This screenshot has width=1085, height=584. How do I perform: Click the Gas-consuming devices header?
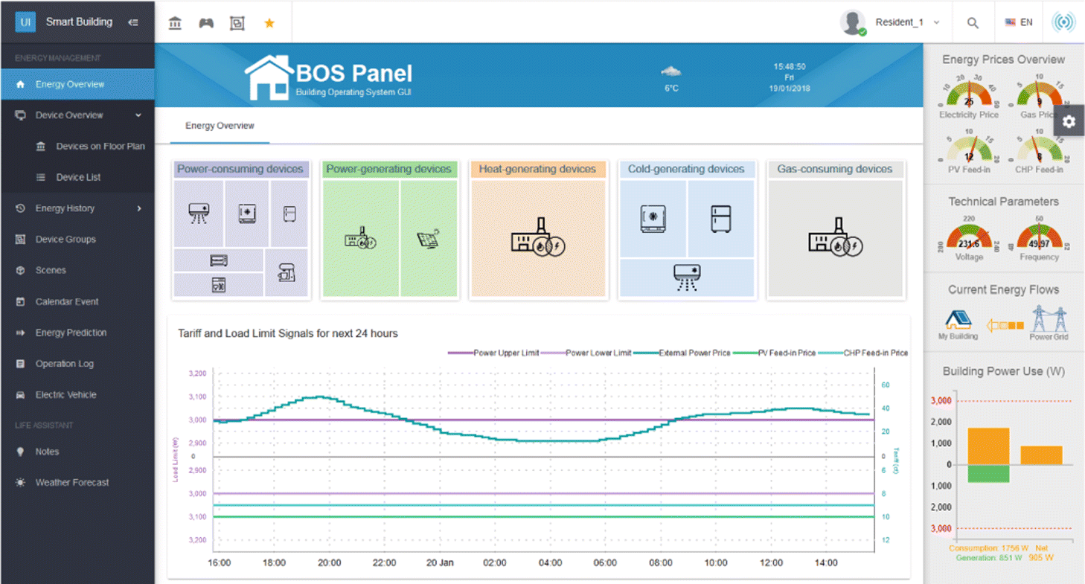click(835, 169)
